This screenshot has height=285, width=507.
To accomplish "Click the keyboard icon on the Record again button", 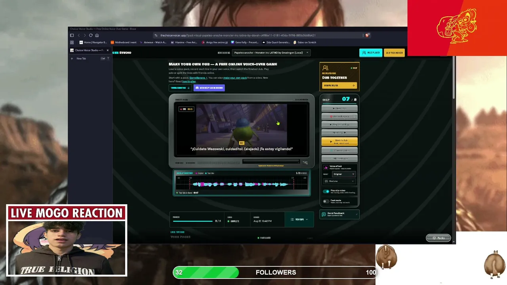I will coord(354,117).
